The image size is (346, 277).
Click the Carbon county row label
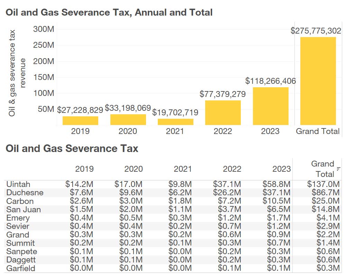point(20,201)
